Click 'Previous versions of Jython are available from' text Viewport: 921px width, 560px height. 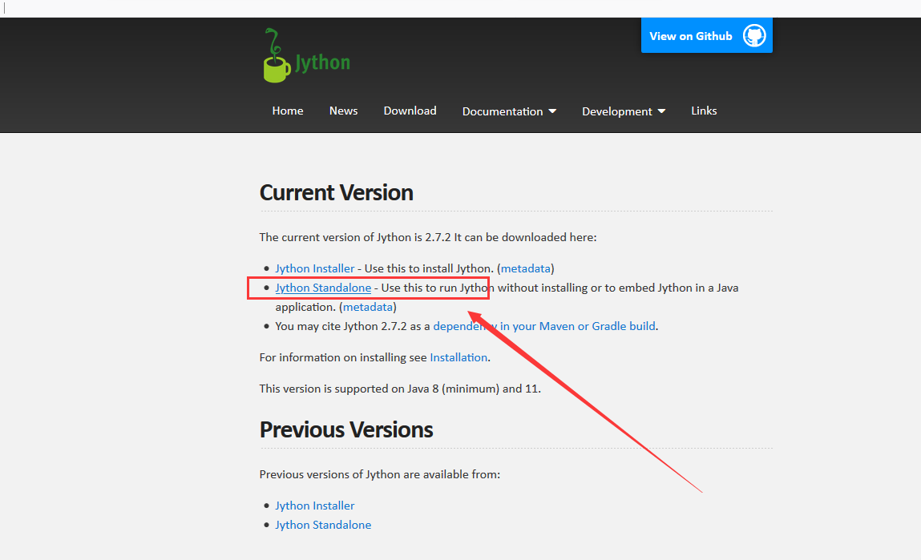(x=380, y=474)
